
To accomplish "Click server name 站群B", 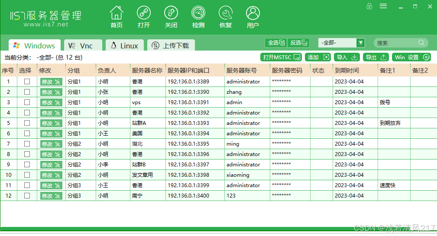I will pos(139,165).
